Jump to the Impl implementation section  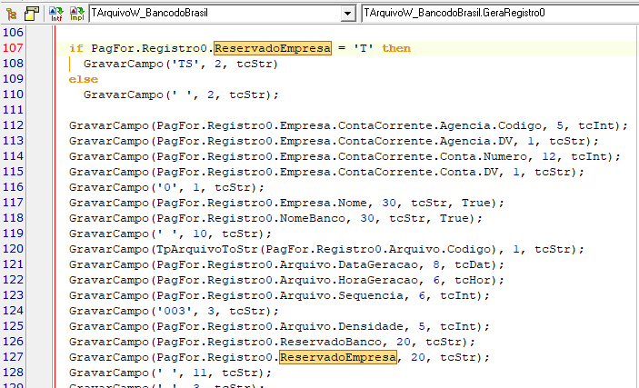tap(77, 14)
